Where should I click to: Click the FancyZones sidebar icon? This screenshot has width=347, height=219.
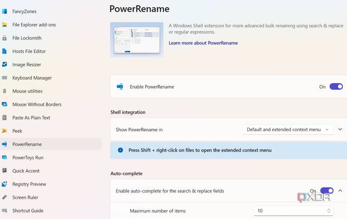(5, 11)
